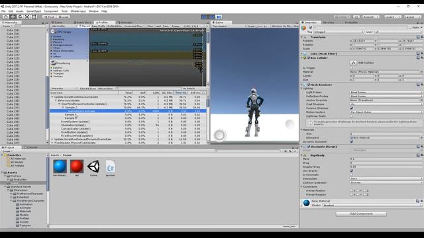The height and width of the screenshot is (238, 424).
Task: Click the GameObject cube icon in Inspector
Action: [x=303, y=28]
